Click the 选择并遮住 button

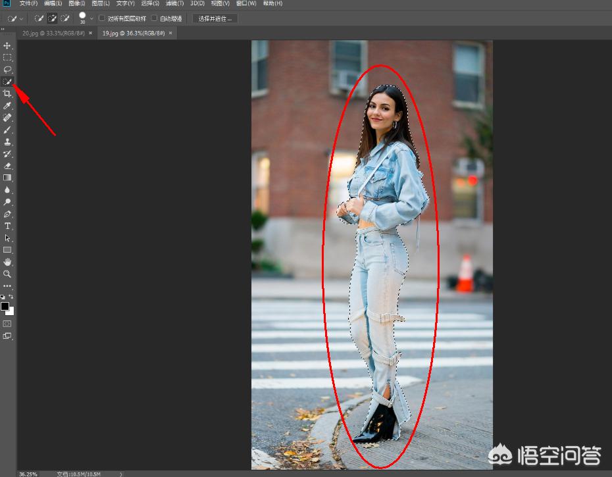pyautogui.click(x=215, y=18)
